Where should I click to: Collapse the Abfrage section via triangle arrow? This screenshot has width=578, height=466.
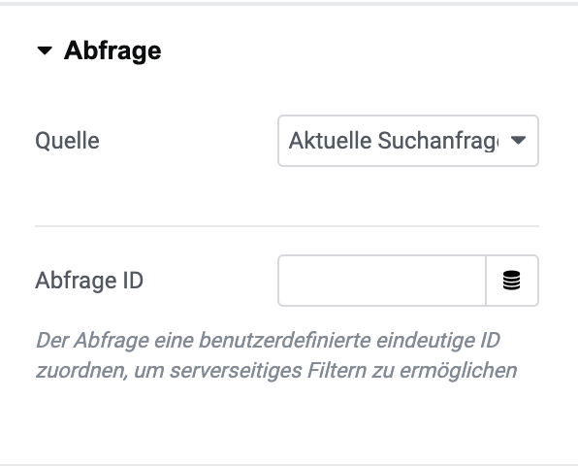coord(45,50)
